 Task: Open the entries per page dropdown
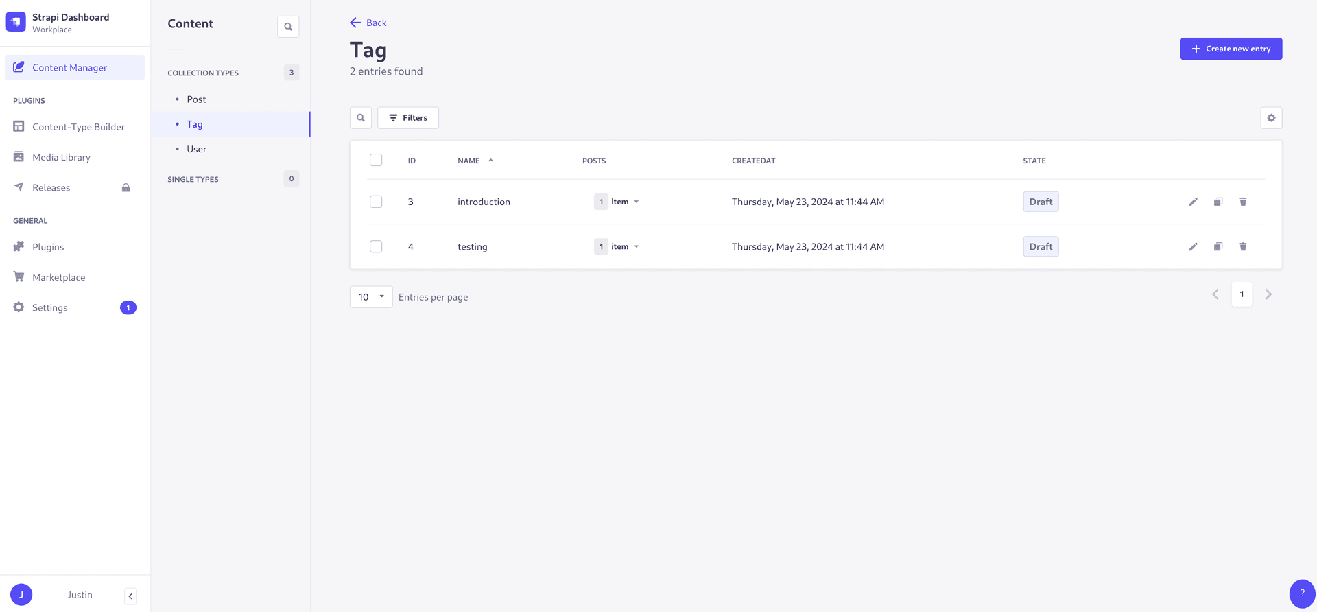point(371,297)
